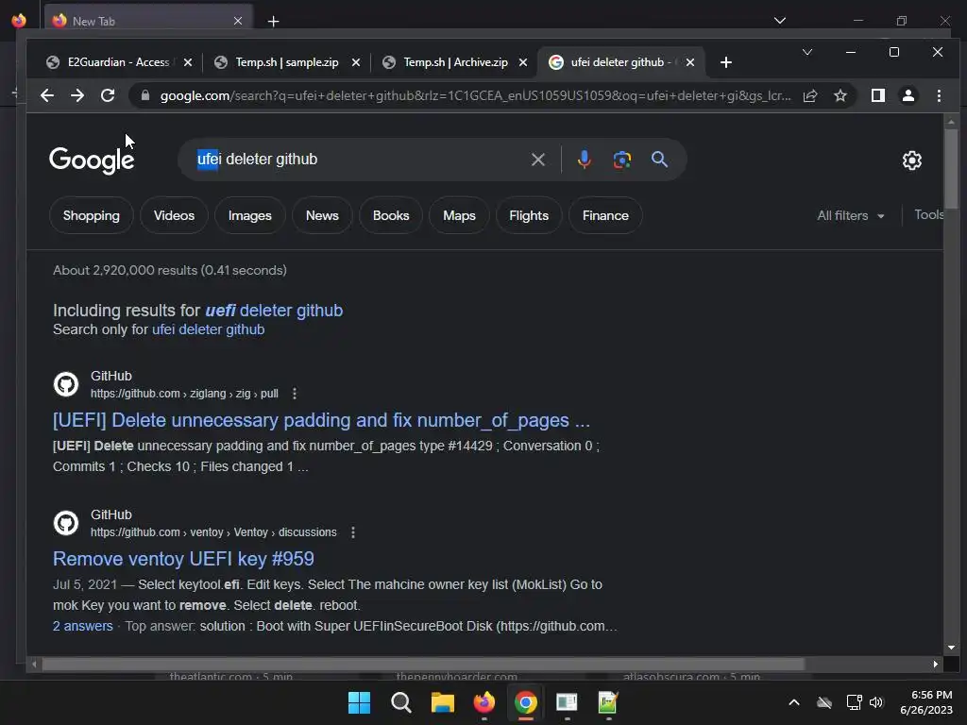Close the E2Guardian tab
Screen dimensions: 967x725
point(188,62)
